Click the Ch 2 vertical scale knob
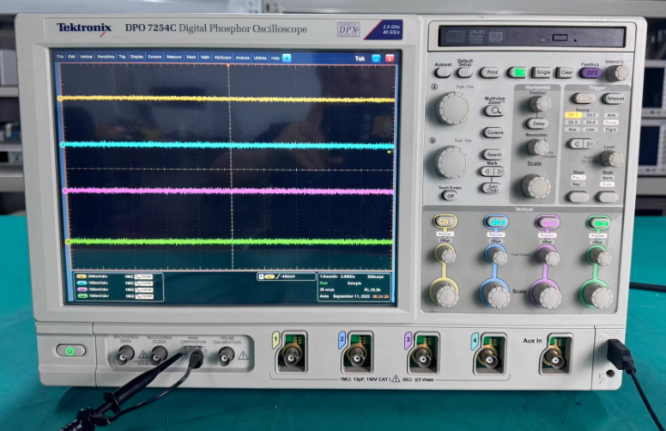666x431 pixels. tap(496, 294)
